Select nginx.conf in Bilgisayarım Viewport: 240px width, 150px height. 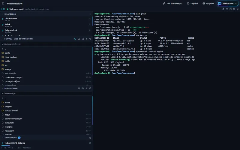(x=46, y=131)
